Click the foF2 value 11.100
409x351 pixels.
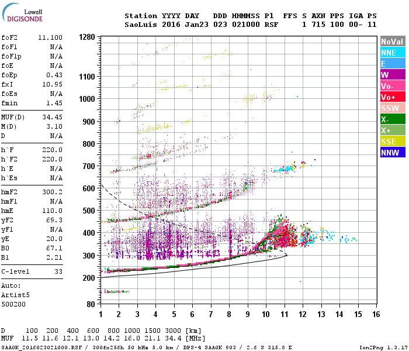(x=50, y=37)
